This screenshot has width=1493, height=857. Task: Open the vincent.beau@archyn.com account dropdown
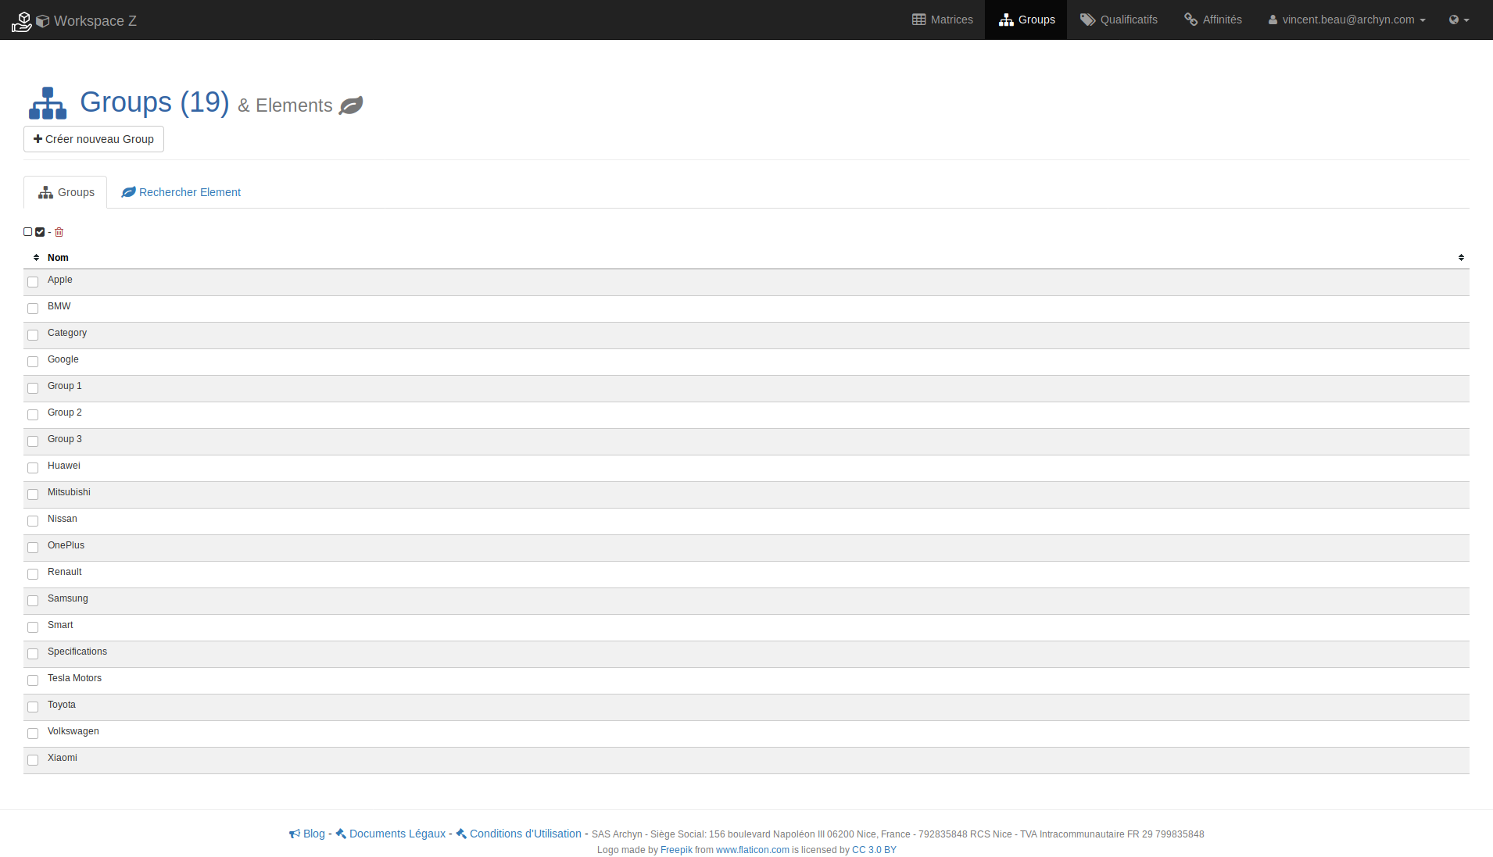pos(1346,20)
